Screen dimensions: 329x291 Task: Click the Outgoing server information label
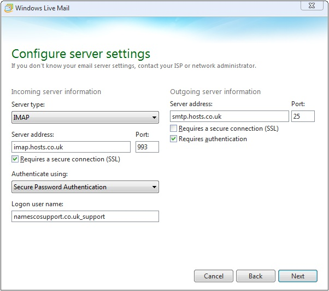[215, 92]
